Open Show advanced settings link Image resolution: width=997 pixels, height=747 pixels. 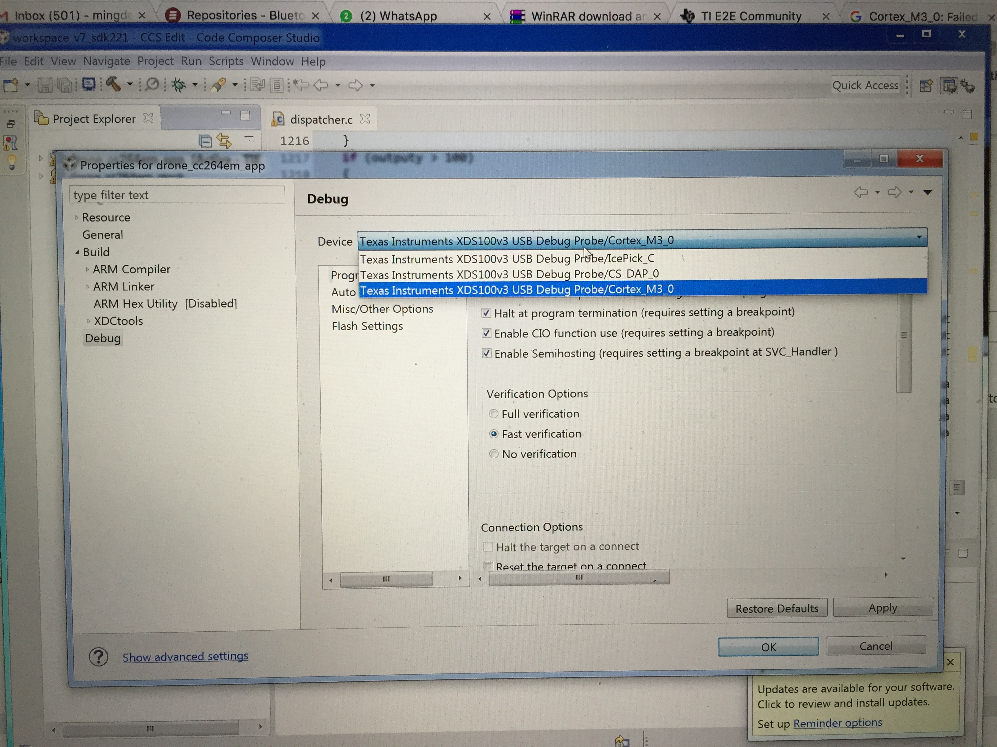[185, 656]
